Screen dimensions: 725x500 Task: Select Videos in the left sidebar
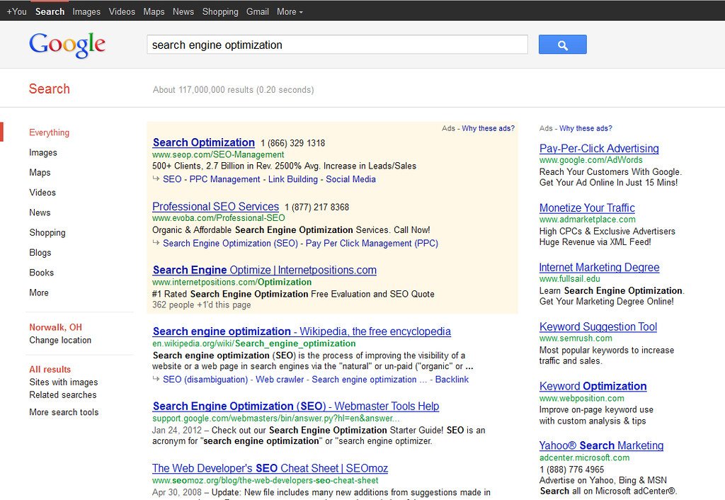coord(43,192)
